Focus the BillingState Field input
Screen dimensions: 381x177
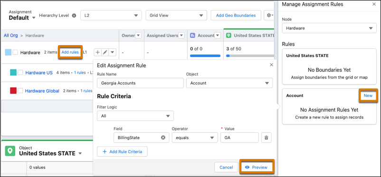coord(142,138)
